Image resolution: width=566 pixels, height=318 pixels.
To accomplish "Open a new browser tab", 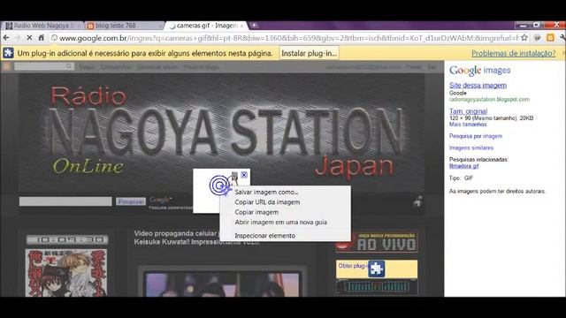I will click(x=254, y=26).
